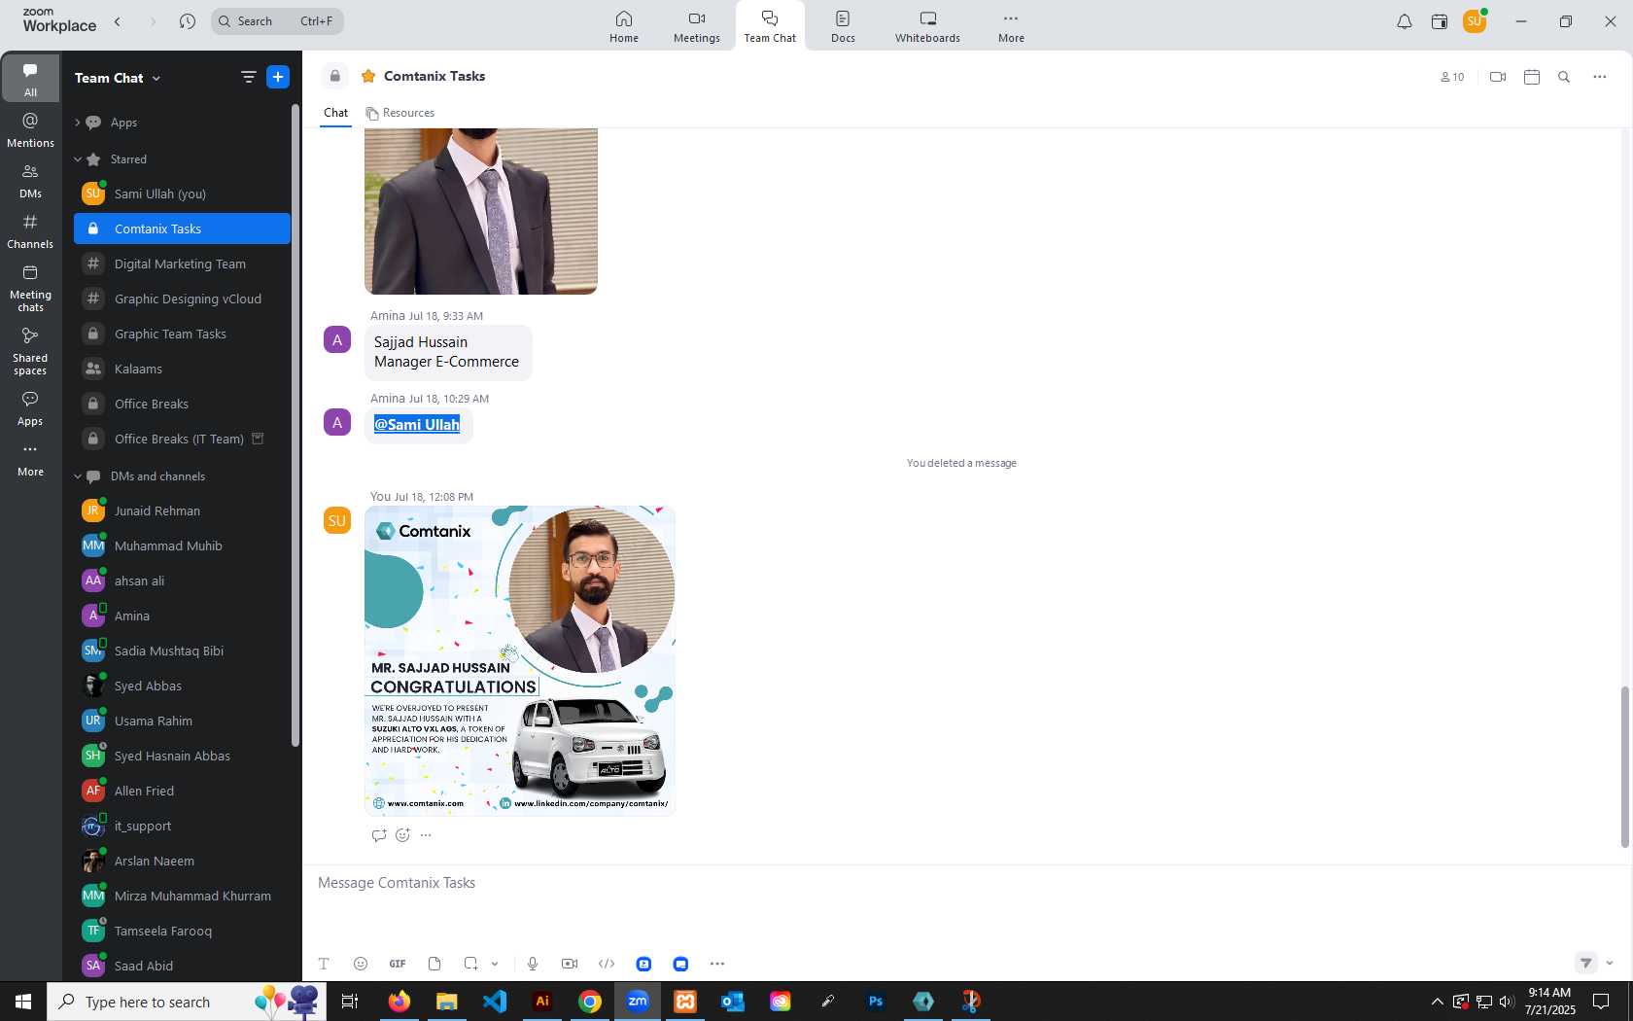Capture a screenshot from composer toolbar
Viewport: 1633px width, 1021px height.
click(470, 964)
